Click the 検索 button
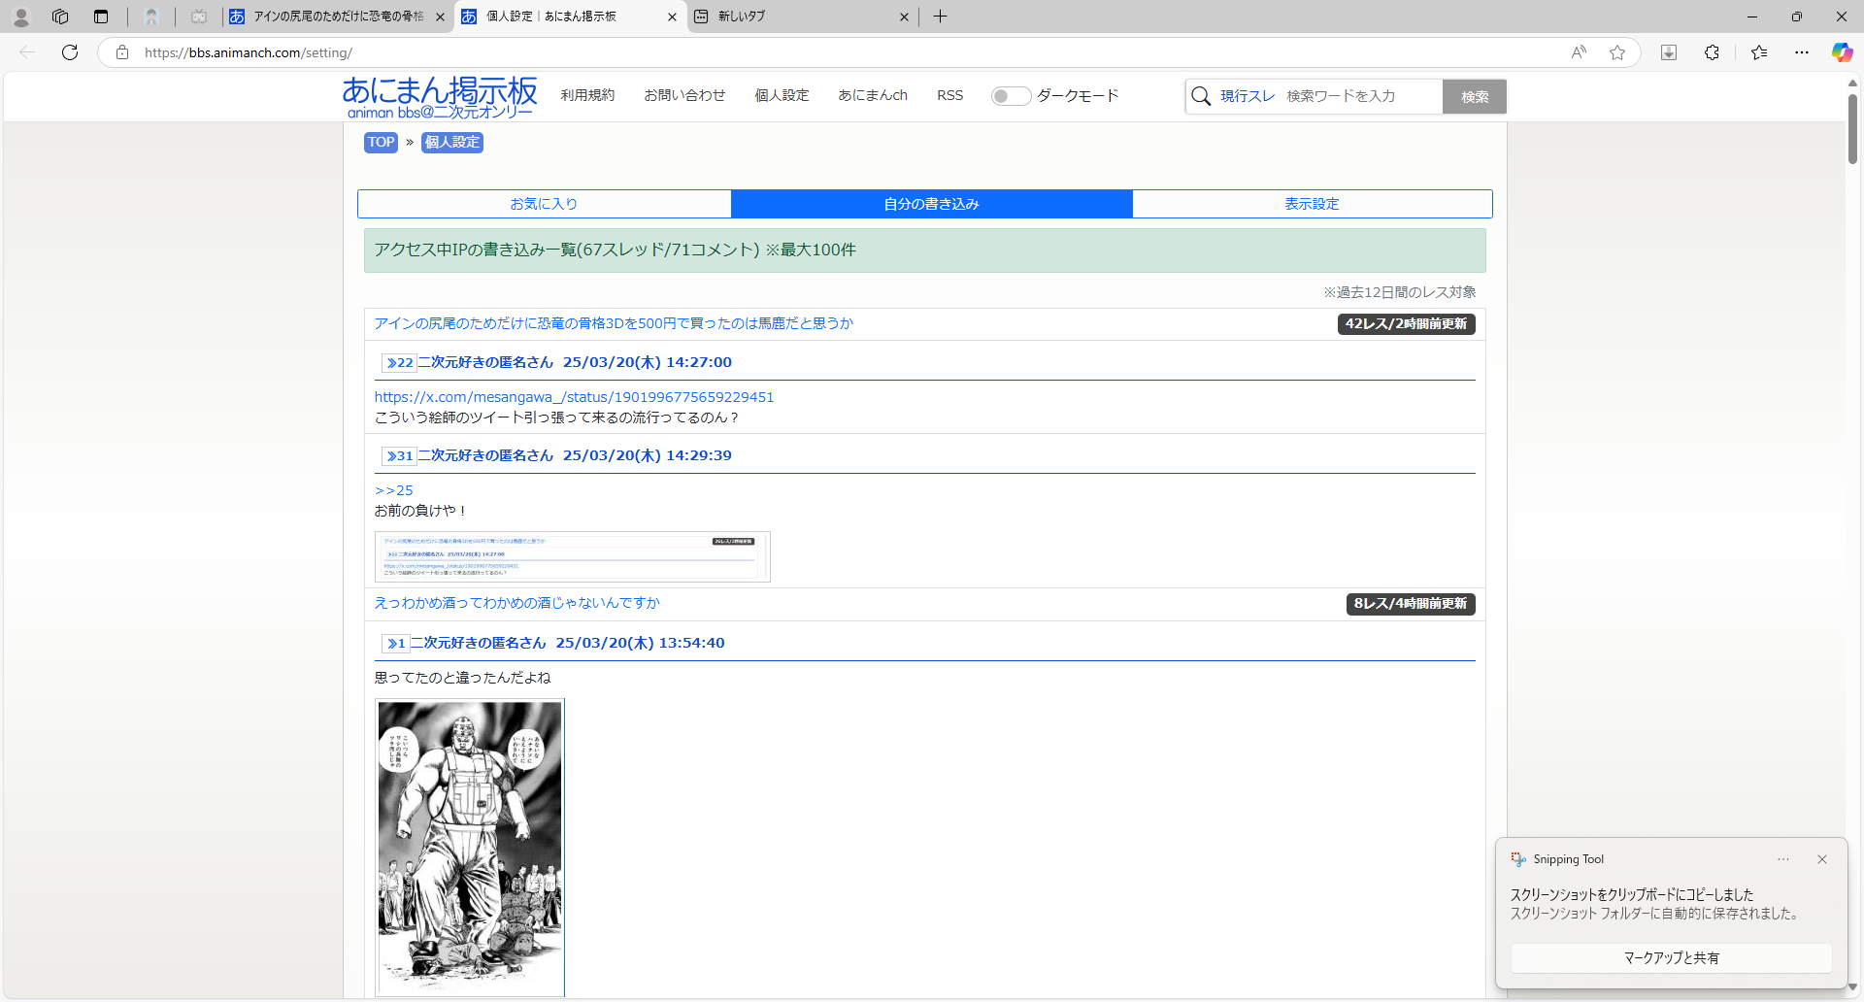The height and width of the screenshot is (1002, 1864). tap(1475, 96)
